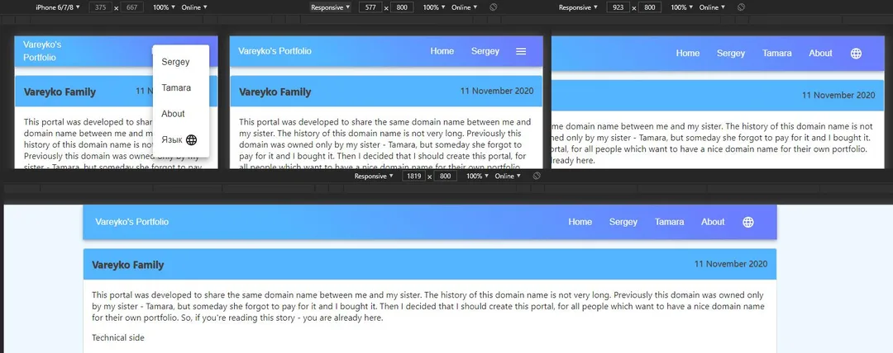Click Tamara in the 923 wide viewport navbar

coord(776,54)
